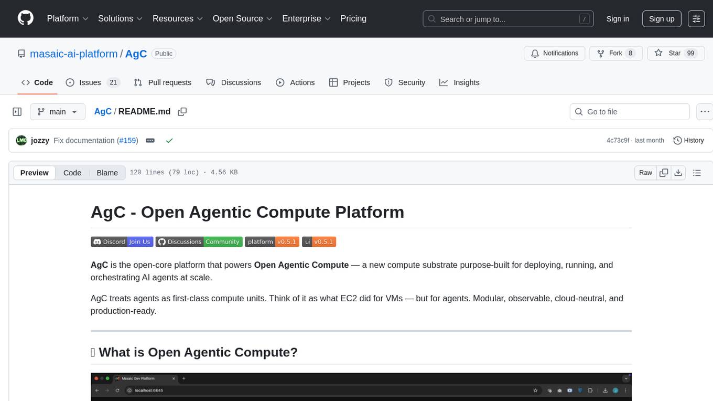
Task: Open the AgC repository link
Action: 136,54
